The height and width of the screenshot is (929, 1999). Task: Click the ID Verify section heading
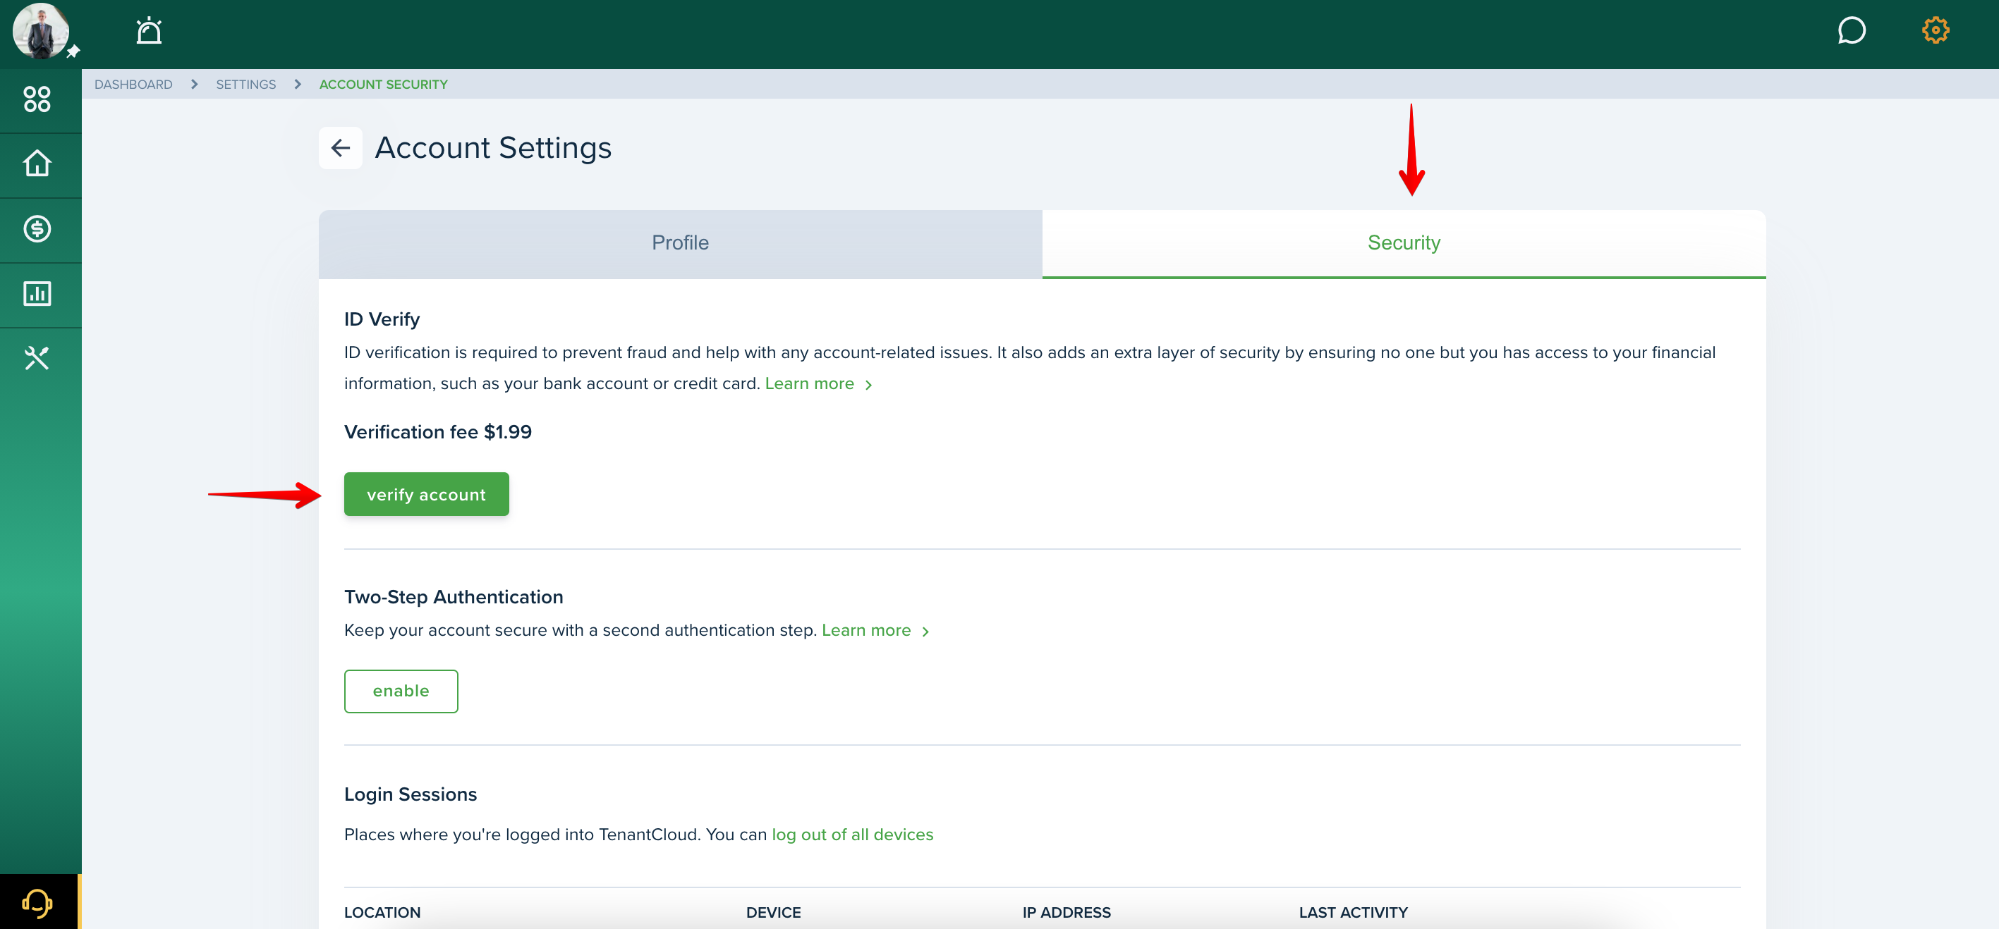381,319
